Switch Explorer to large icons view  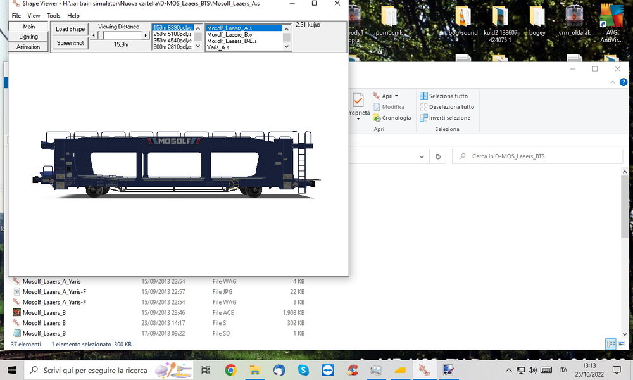[x=622, y=344]
